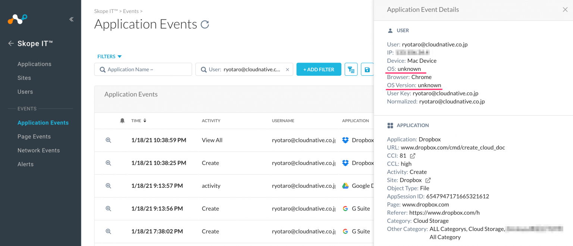Open the Application Name filter field

[x=143, y=69]
